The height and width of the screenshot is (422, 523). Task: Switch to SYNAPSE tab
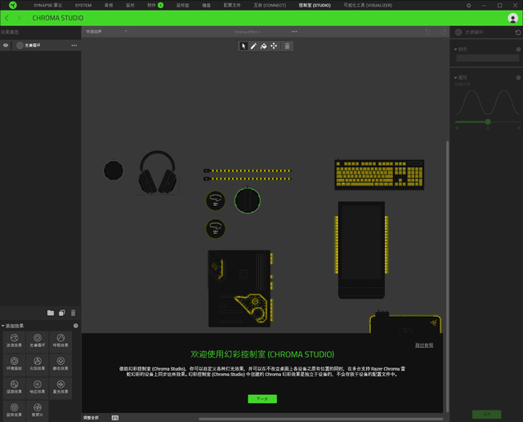pyautogui.click(x=47, y=6)
